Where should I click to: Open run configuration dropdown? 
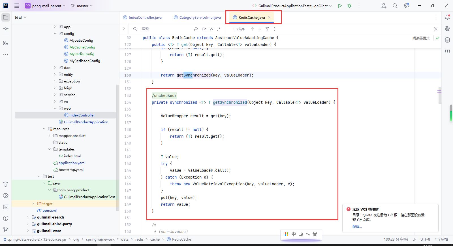tap(292, 6)
